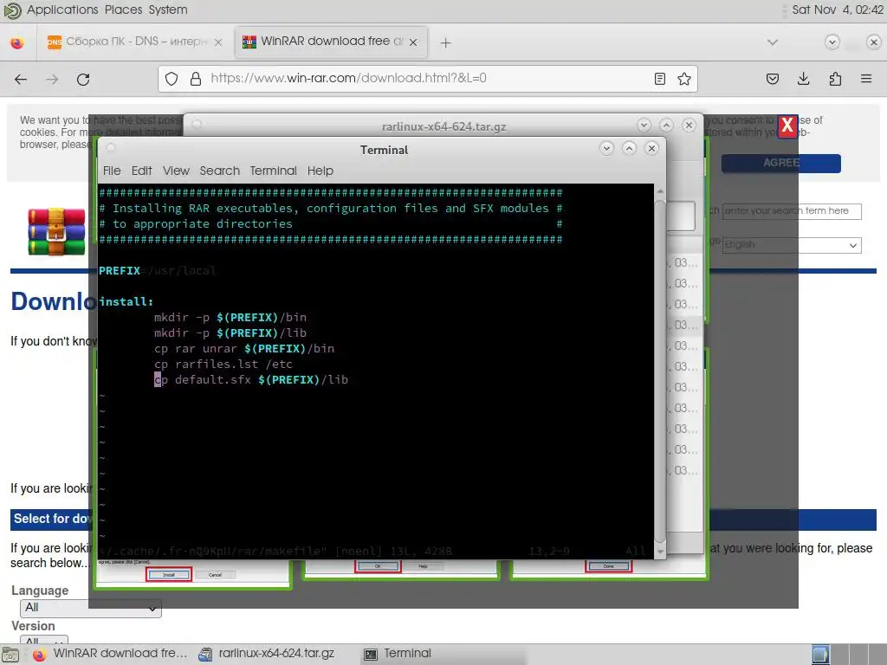Click the Firefox icon in the tab bar
This screenshot has width=887, height=665.
click(x=17, y=43)
